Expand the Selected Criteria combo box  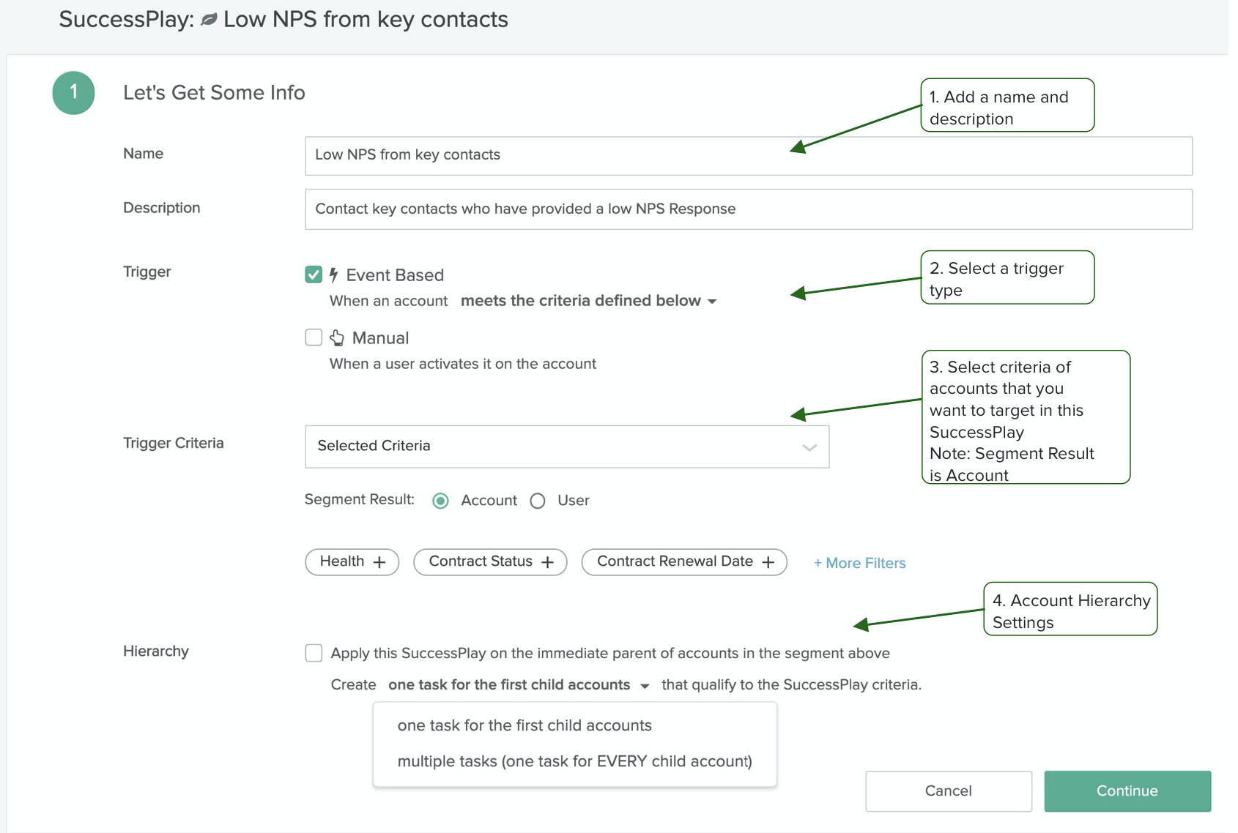[567, 447]
